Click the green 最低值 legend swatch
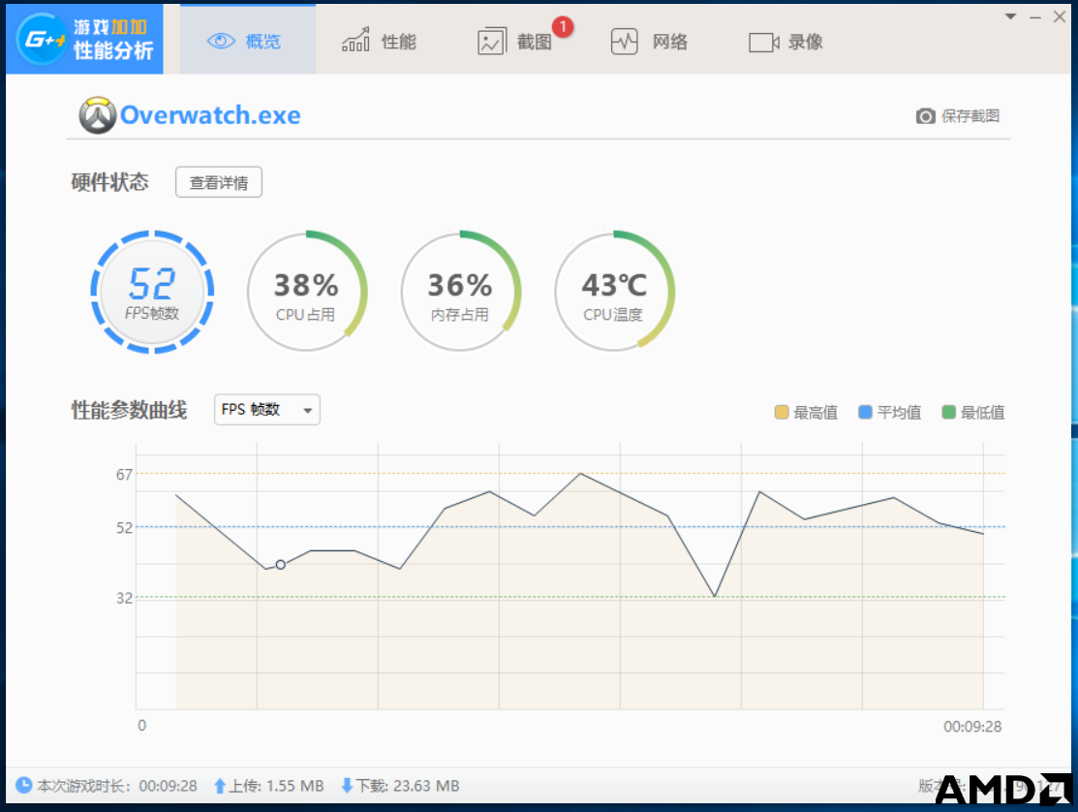The image size is (1078, 812). (x=949, y=412)
